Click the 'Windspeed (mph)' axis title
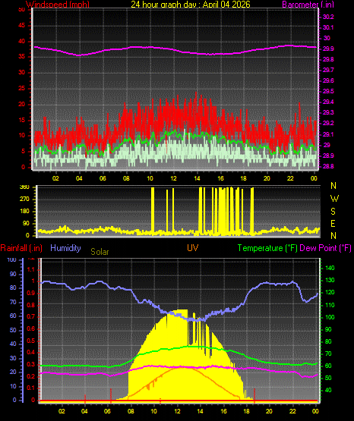The image size is (354, 421). (x=58, y=5)
